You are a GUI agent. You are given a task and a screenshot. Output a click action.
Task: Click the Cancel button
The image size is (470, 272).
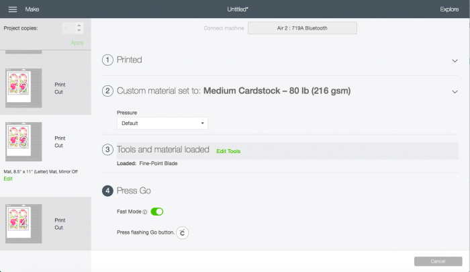(x=438, y=261)
